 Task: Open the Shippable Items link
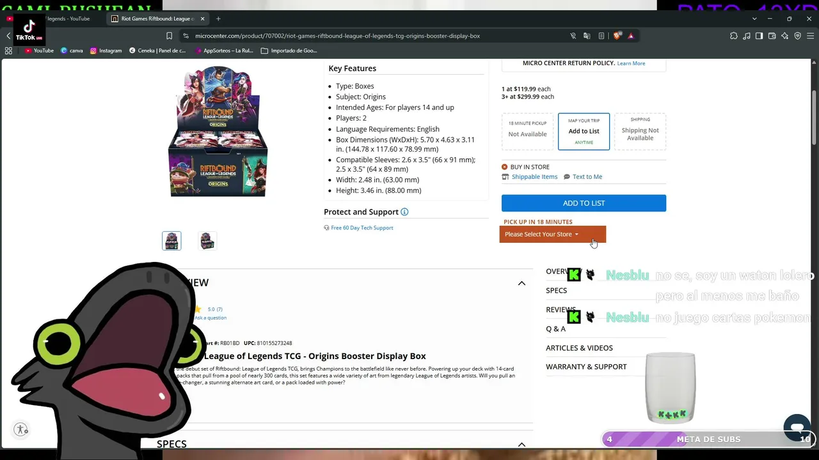534,177
